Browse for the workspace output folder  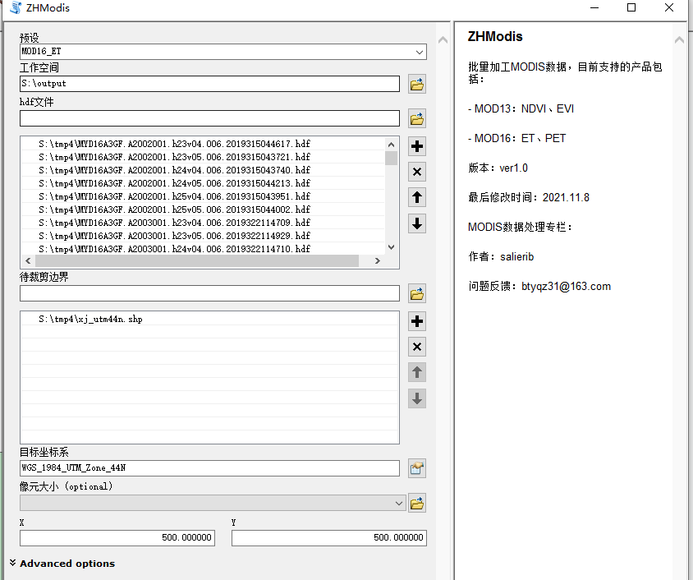pyautogui.click(x=417, y=84)
